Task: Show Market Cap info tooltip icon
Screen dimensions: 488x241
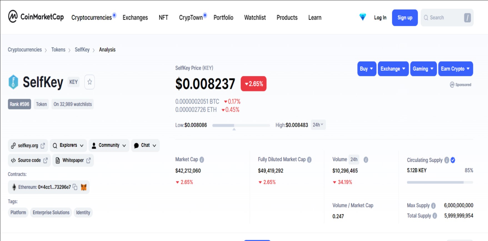Action: (202, 160)
